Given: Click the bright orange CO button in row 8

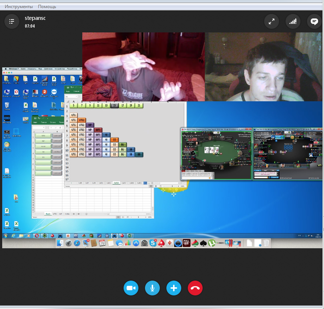Looking at the screenshot, I should (x=114, y=140).
